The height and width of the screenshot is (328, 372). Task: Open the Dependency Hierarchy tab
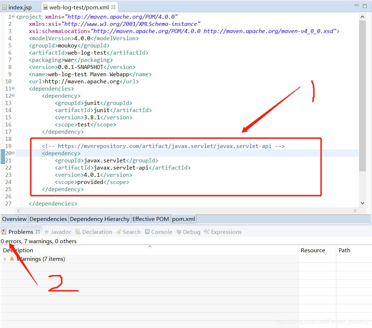[x=100, y=219]
